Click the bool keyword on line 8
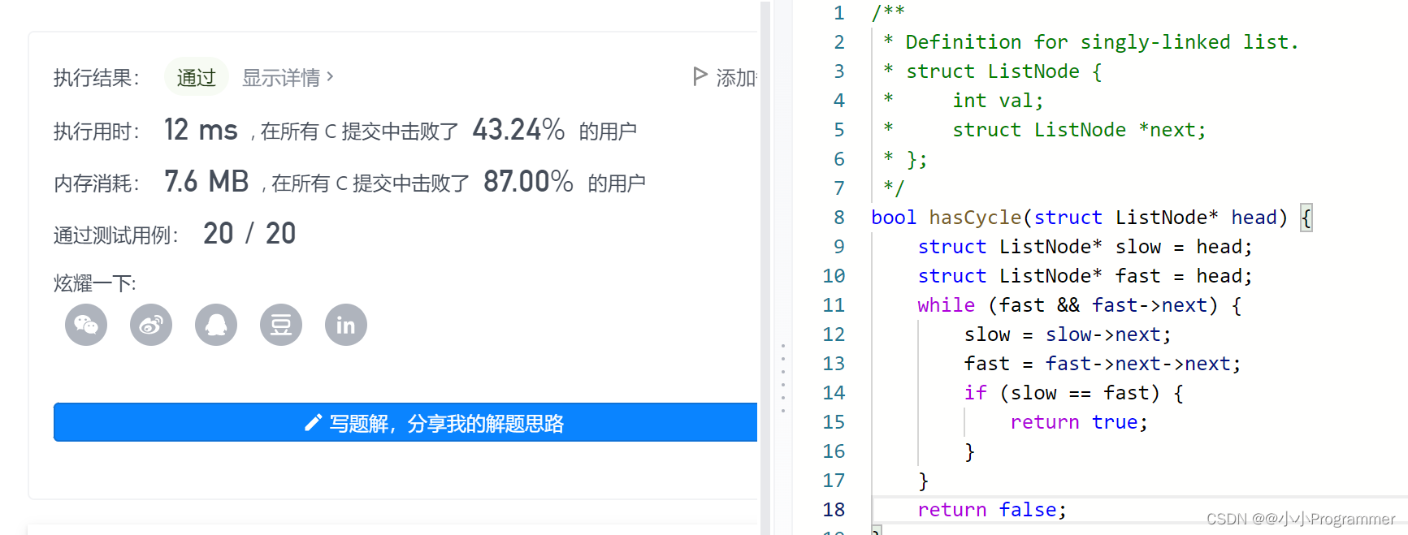The width and height of the screenshot is (1408, 535). [894, 218]
